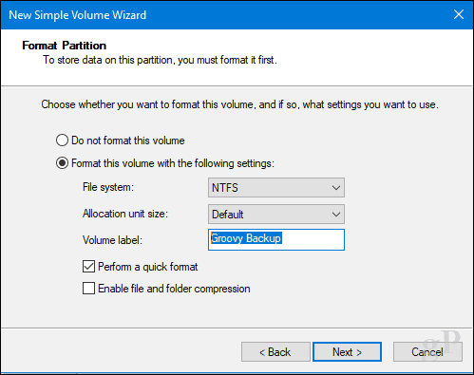Enable file and folder compression checkbox
Viewport: 474px width, 375px height.
tap(88, 289)
